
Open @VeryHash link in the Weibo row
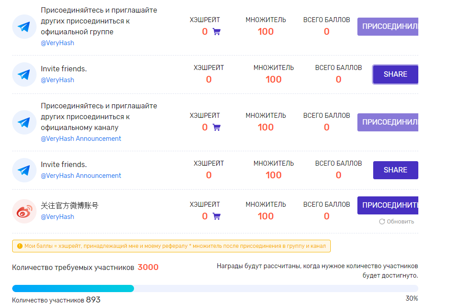[58, 217]
